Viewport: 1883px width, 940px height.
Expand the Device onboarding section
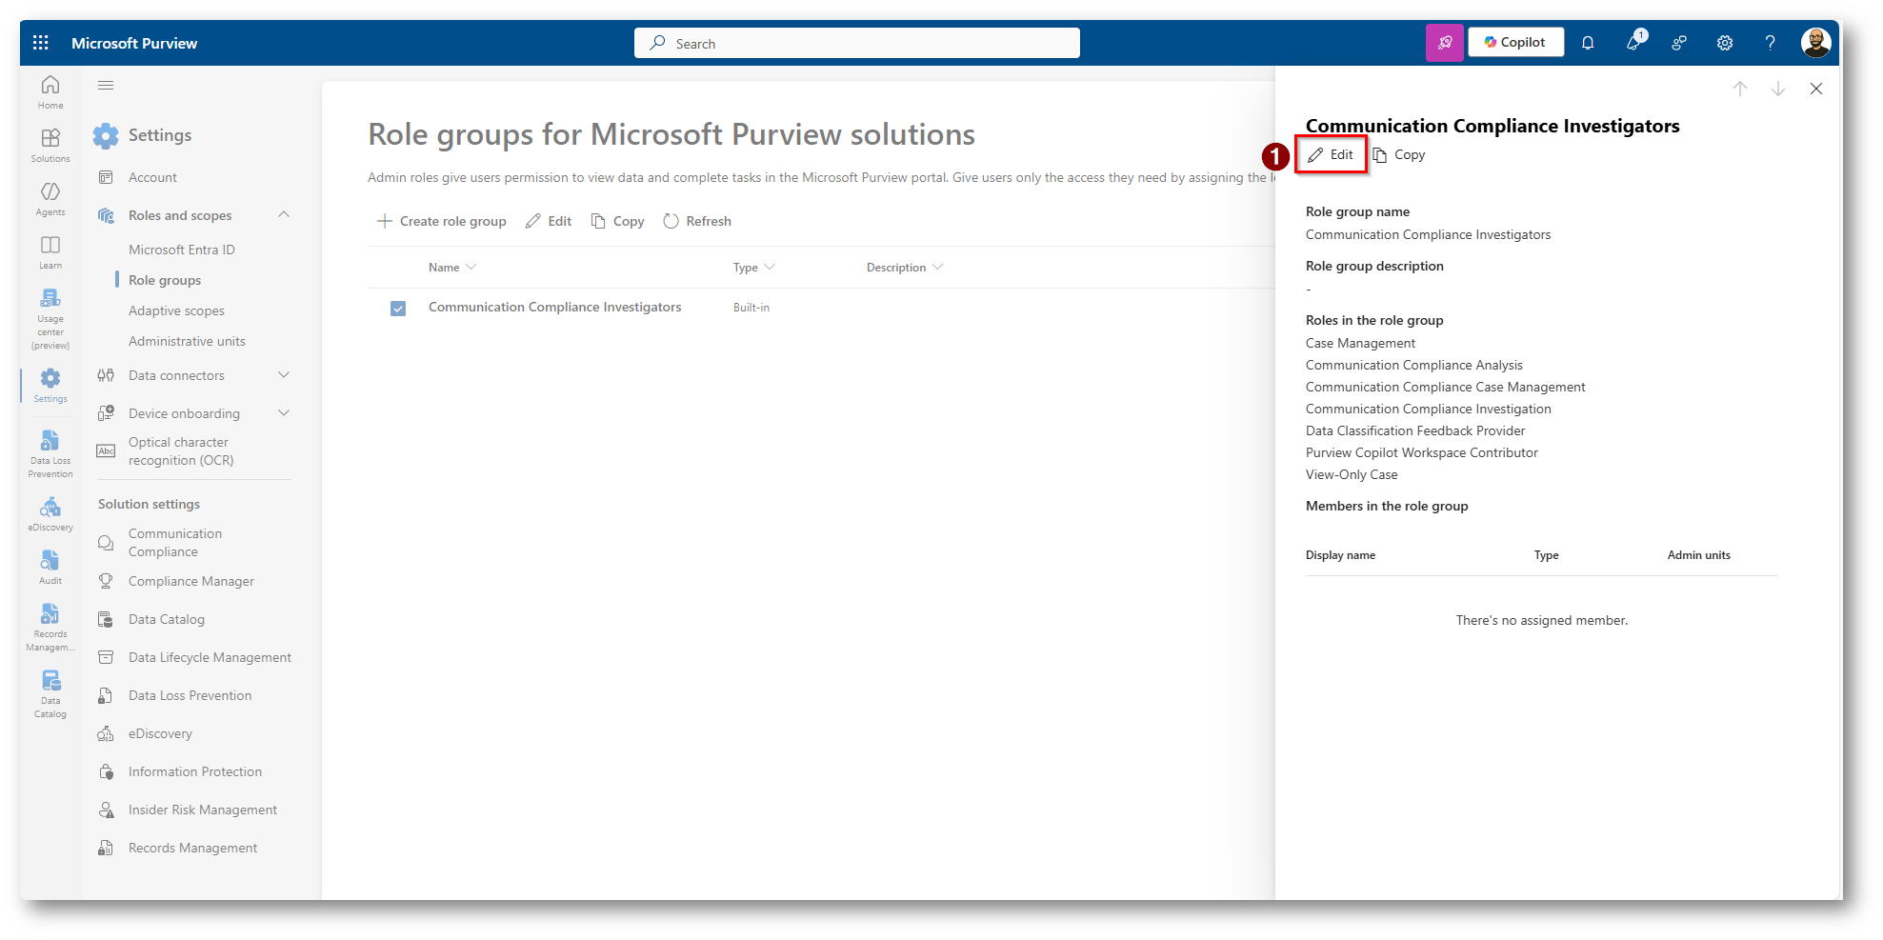pyautogui.click(x=284, y=413)
